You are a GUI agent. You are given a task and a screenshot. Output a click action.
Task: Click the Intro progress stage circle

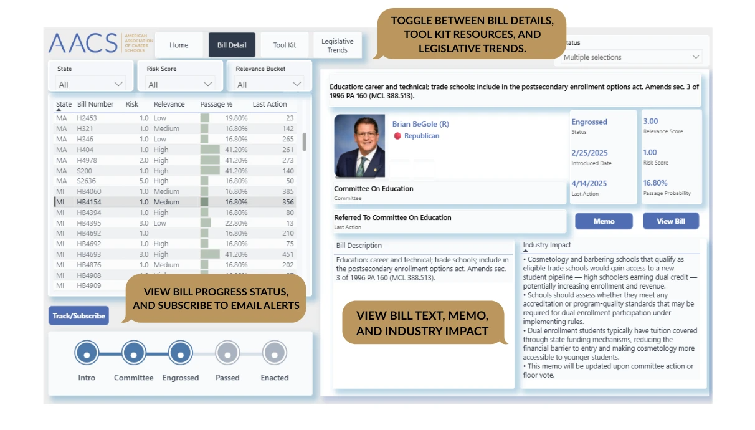click(87, 353)
